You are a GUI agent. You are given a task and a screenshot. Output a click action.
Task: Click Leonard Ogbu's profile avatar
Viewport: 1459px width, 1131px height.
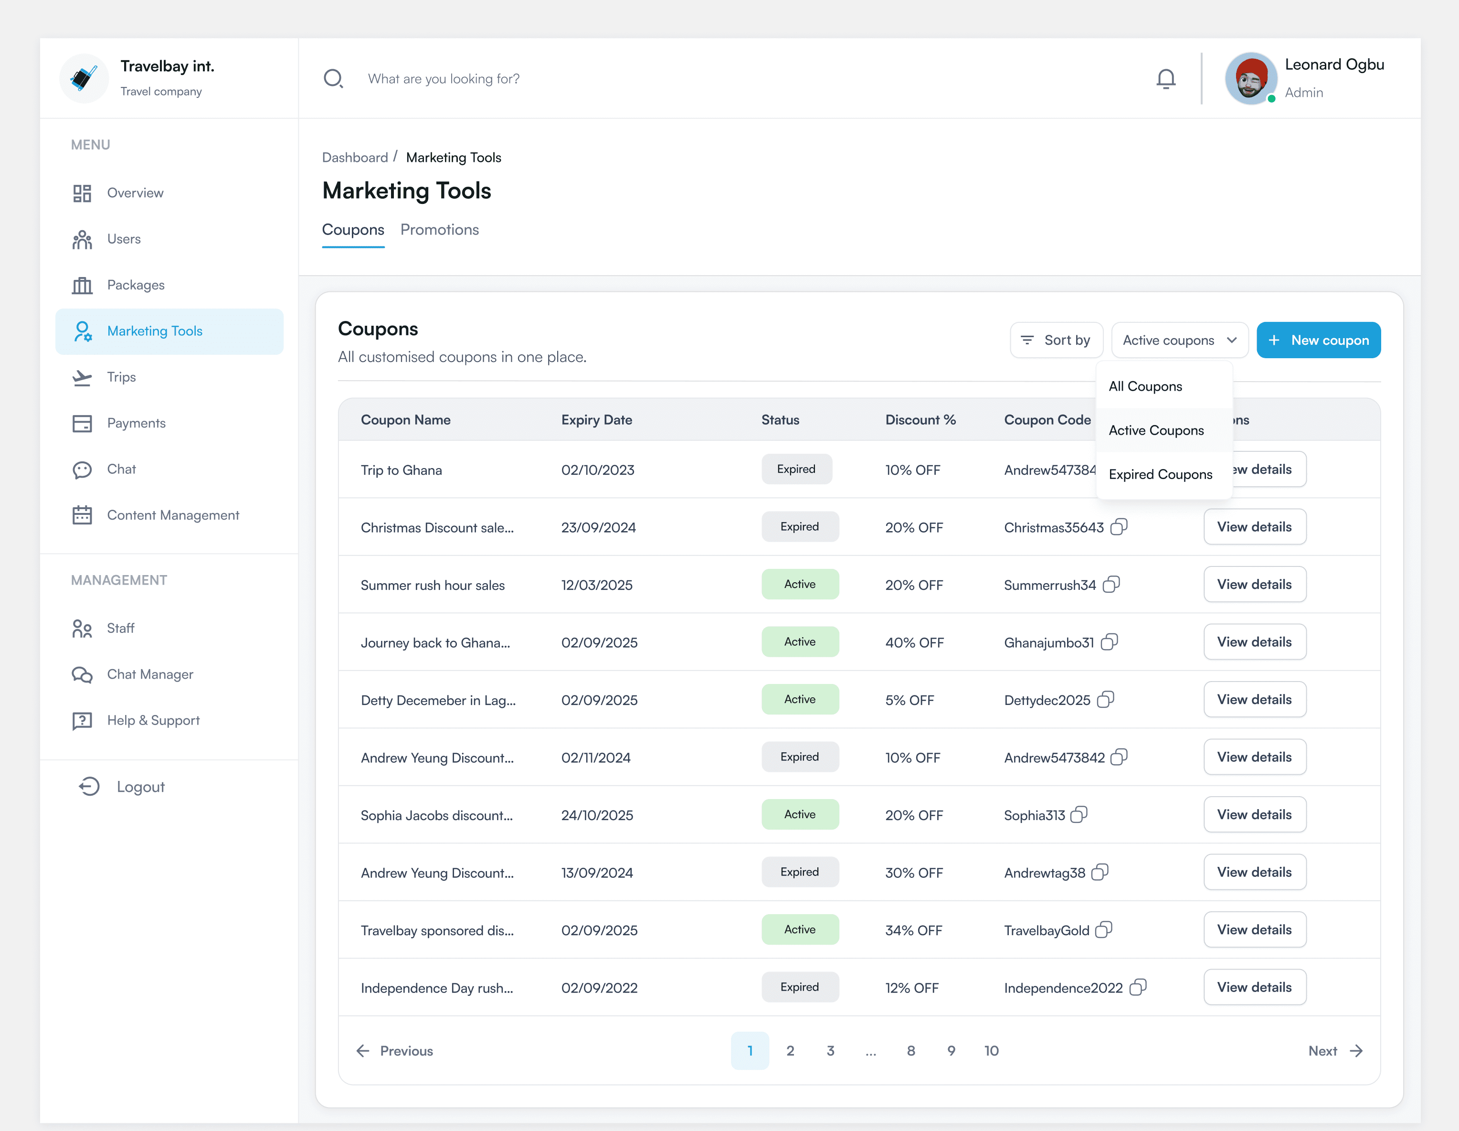click(1250, 78)
